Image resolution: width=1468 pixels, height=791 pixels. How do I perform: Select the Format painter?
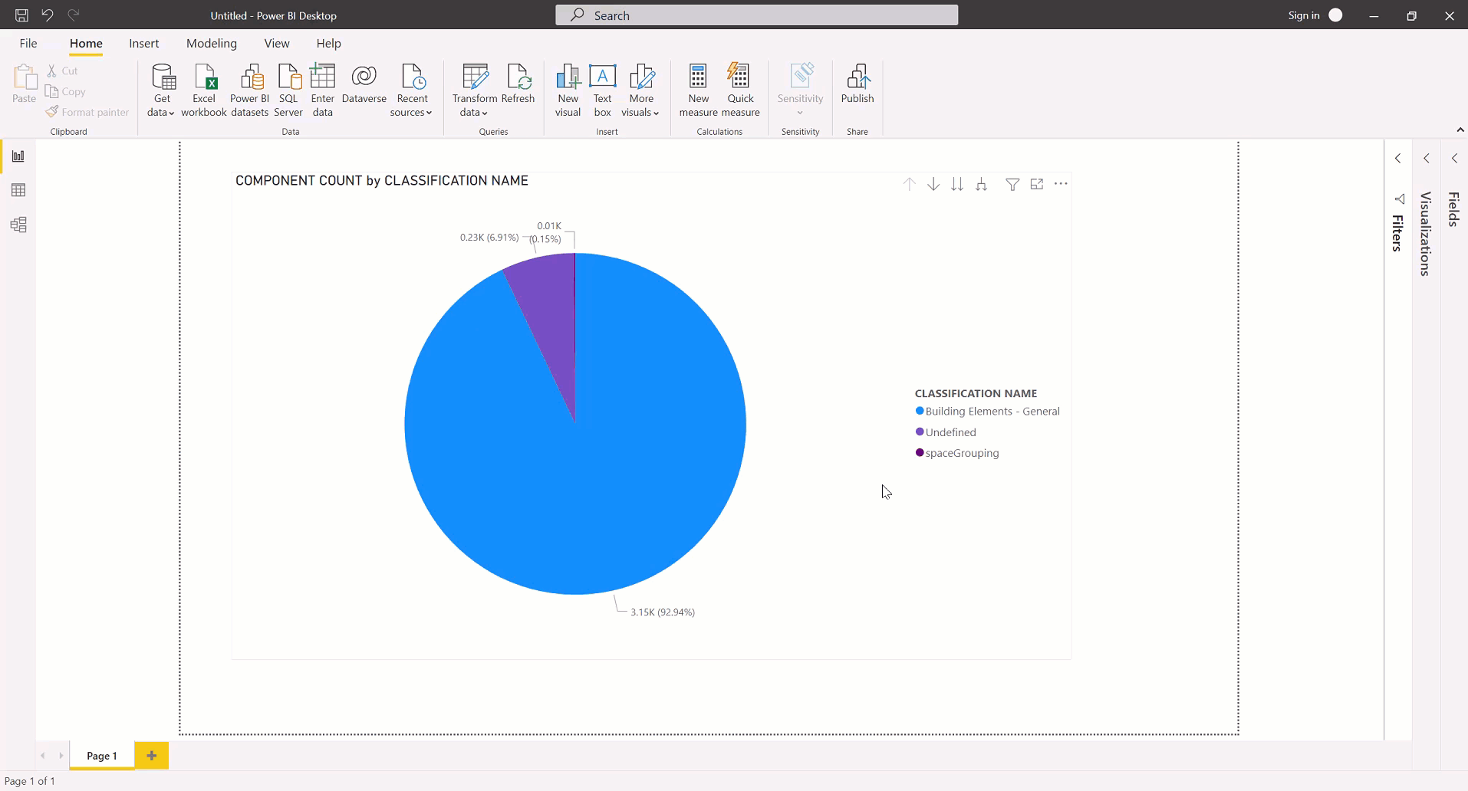pyautogui.click(x=87, y=112)
